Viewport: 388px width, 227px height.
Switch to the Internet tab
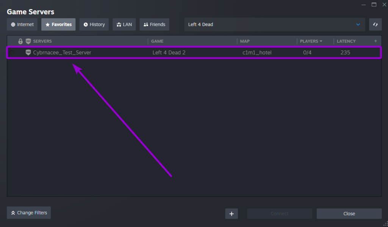[22, 24]
